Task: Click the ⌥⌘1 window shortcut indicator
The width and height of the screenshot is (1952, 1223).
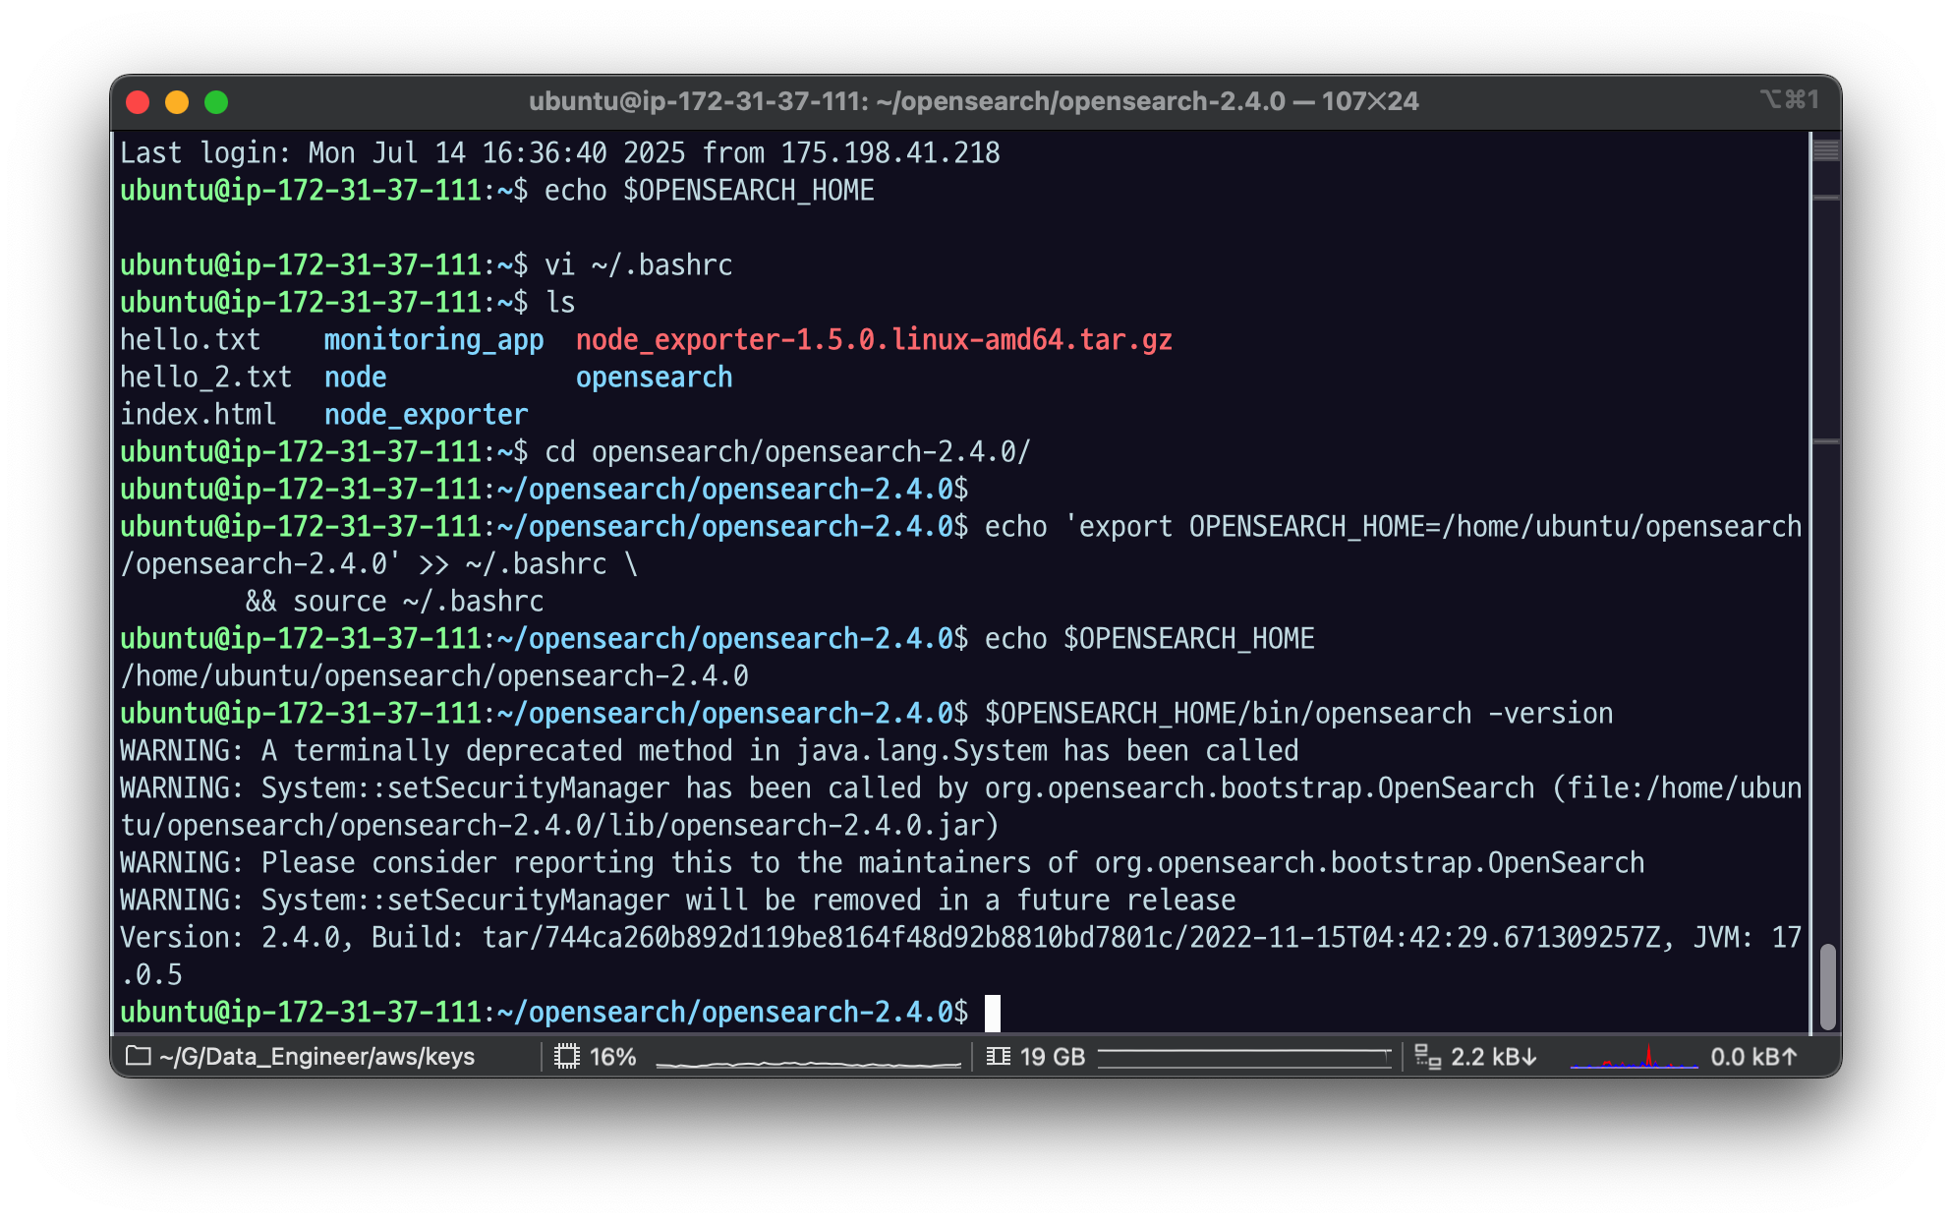Action: [x=1789, y=99]
